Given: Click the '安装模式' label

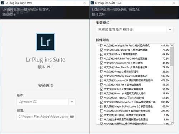Looking at the screenshot, I should pos(103,23).
